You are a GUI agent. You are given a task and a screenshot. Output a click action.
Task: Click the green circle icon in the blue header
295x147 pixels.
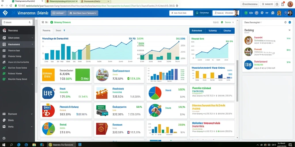246,13
